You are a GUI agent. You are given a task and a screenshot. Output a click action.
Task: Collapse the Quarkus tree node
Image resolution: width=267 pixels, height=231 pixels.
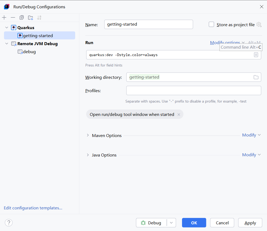coord(7,28)
